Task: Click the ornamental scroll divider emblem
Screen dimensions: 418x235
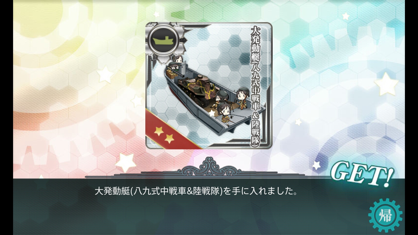Action: coord(209,166)
